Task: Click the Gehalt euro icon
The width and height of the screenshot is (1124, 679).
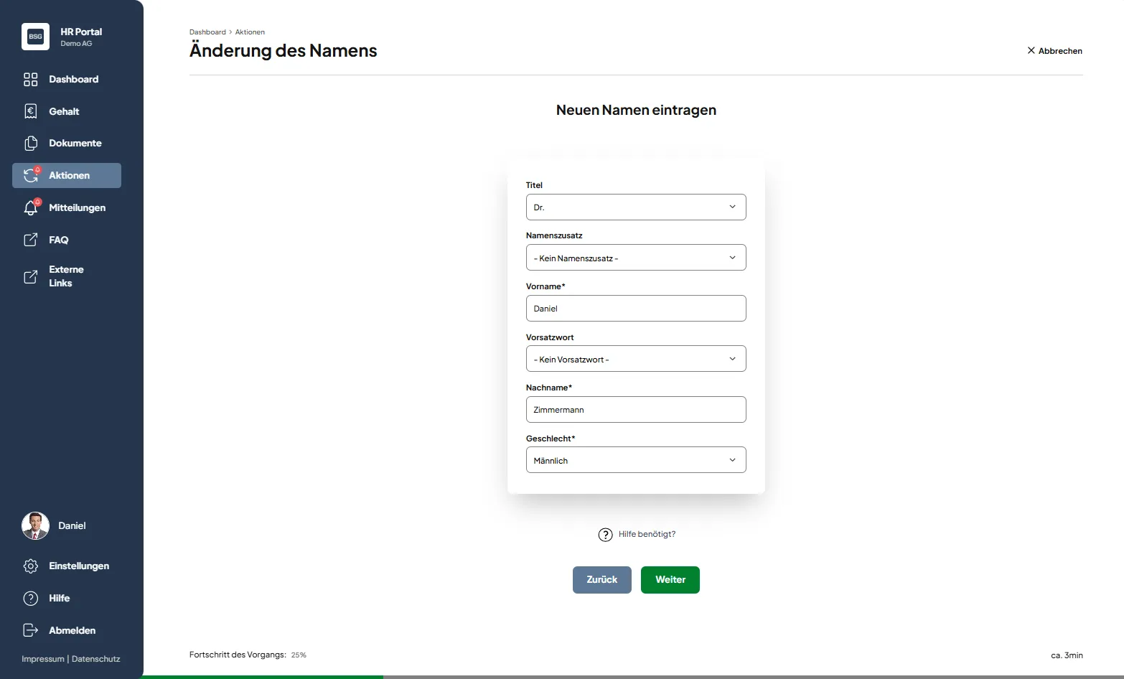Action: coord(30,111)
